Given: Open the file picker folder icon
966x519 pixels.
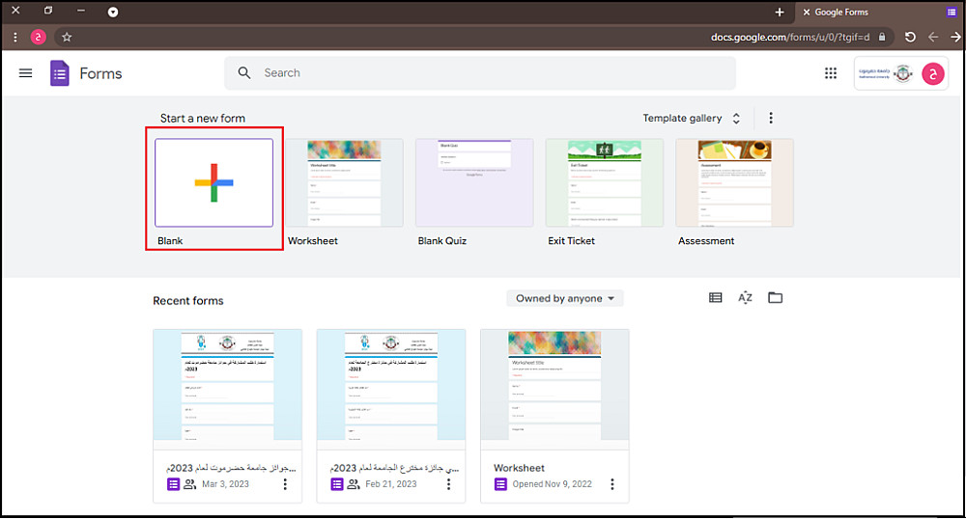Looking at the screenshot, I should [775, 298].
